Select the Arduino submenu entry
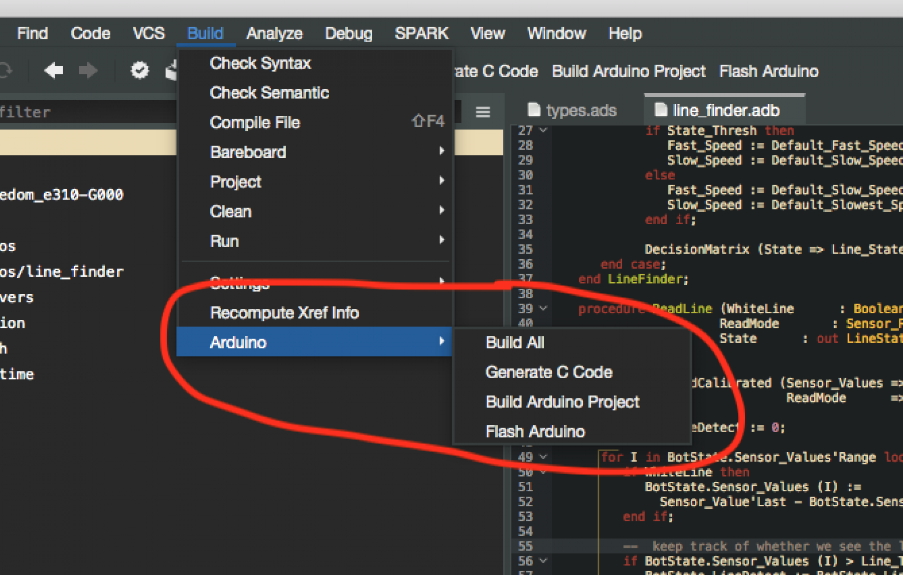Image resolution: width=903 pixels, height=575 pixels. (315, 342)
